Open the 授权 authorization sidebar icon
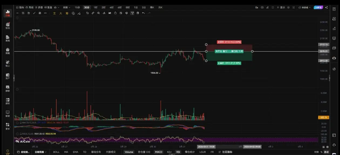The width and height of the screenshot is (340, 155). coord(8,101)
